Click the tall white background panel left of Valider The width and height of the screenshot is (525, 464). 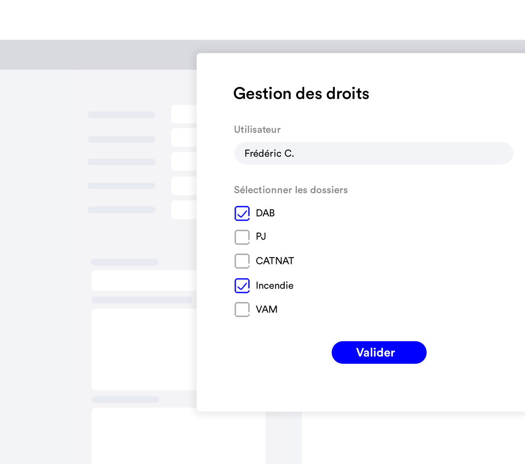pos(143,349)
